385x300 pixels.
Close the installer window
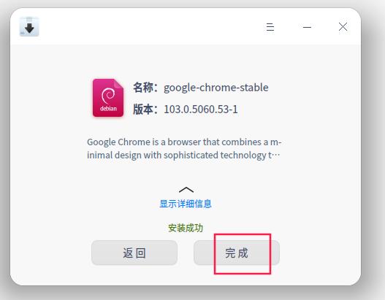click(343, 27)
